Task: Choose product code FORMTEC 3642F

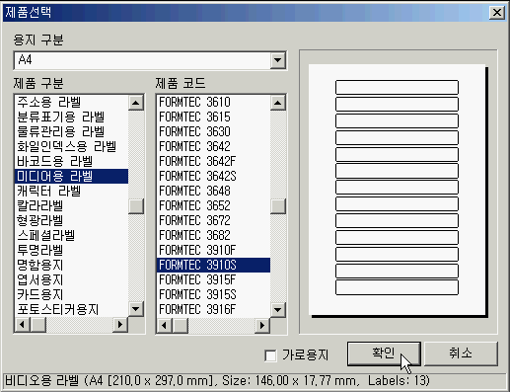Action: [213, 161]
